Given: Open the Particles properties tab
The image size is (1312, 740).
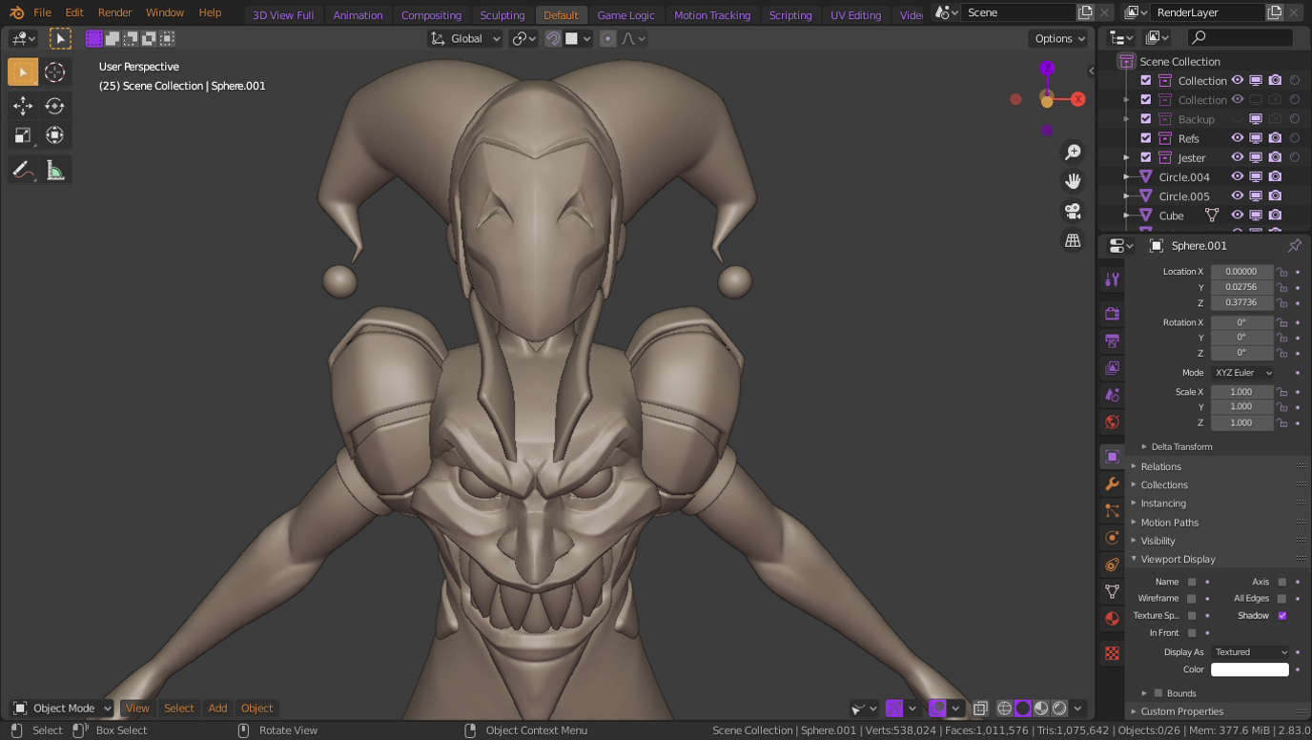Looking at the screenshot, I should (1112, 511).
